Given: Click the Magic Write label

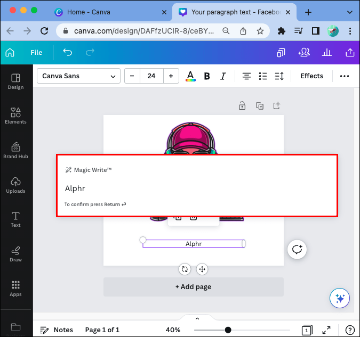Looking at the screenshot, I should [93, 170].
